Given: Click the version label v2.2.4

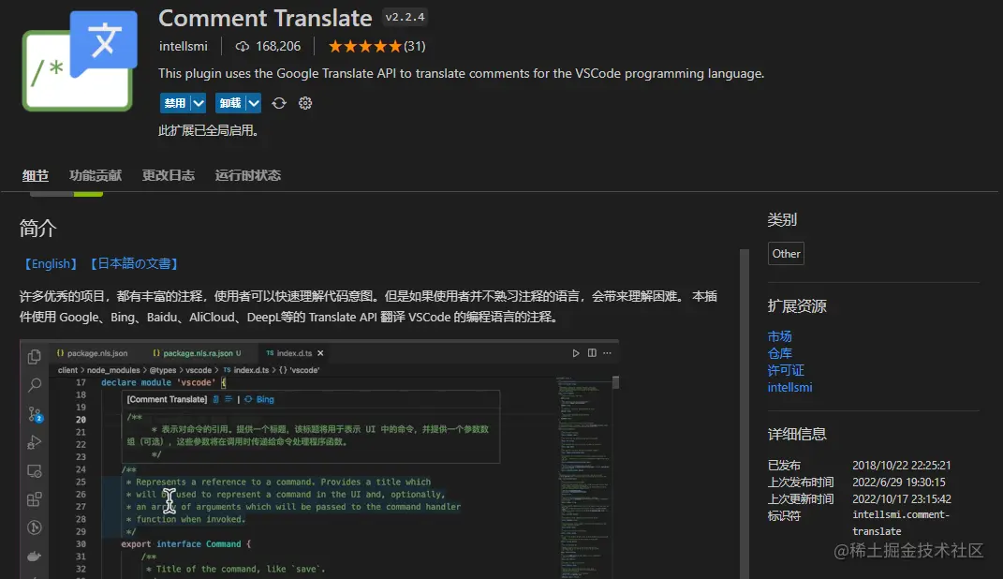Looking at the screenshot, I should 405,17.
